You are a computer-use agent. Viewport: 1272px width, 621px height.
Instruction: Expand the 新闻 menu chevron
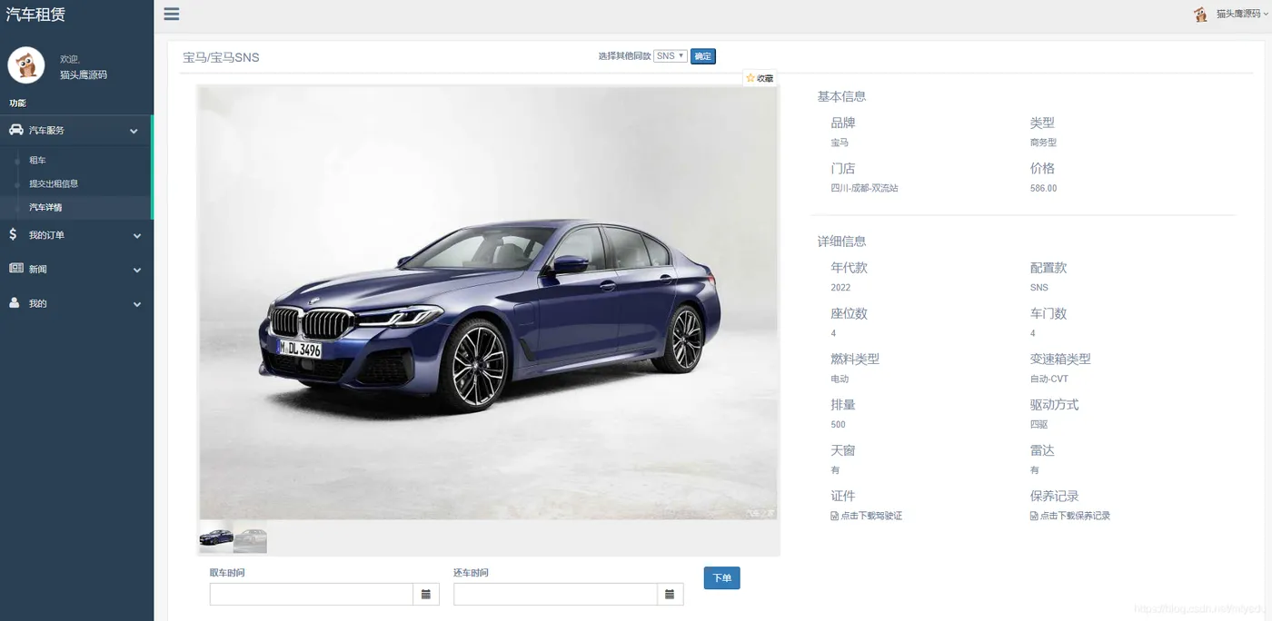[137, 270]
